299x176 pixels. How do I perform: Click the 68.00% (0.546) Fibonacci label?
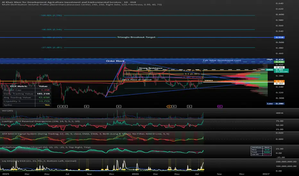coord(52,29)
